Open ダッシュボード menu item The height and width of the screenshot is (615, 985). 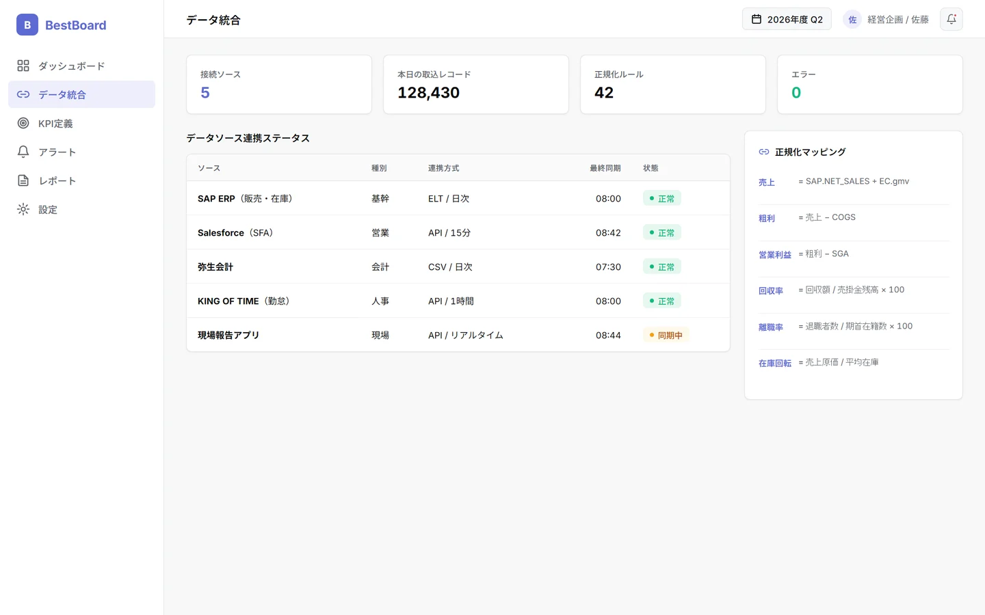pos(81,66)
